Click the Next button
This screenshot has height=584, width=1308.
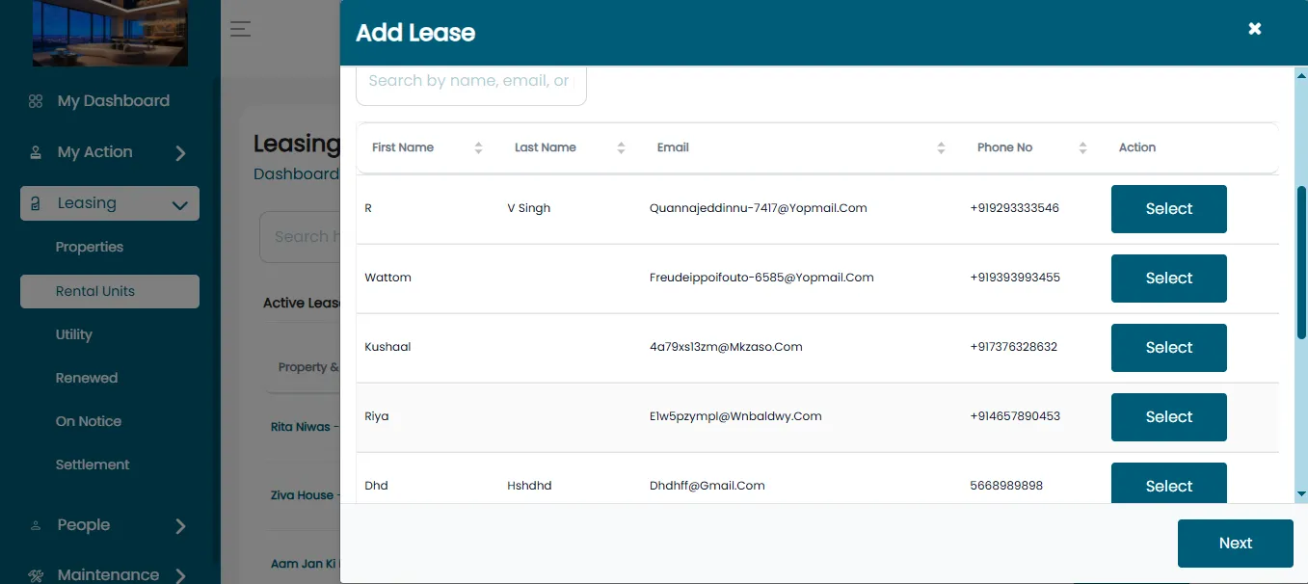[1236, 544]
